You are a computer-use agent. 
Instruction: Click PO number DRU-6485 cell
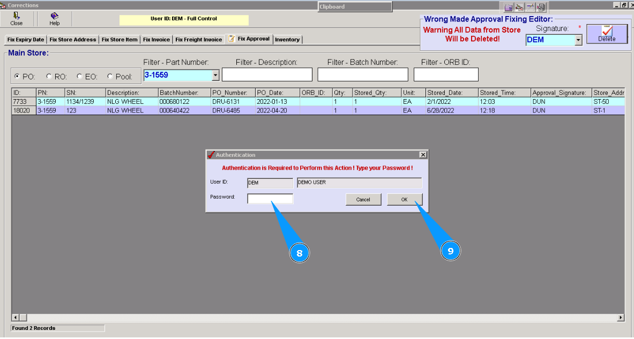(233, 111)
